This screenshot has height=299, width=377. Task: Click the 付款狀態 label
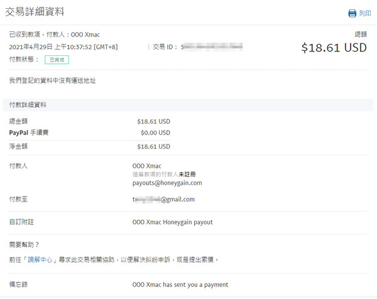[24, 60]
